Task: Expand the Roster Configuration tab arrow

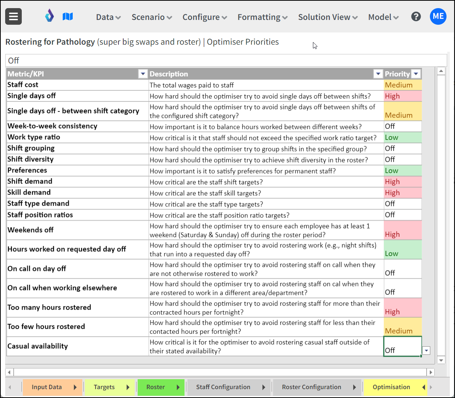Action: click(x=355, y=387)
